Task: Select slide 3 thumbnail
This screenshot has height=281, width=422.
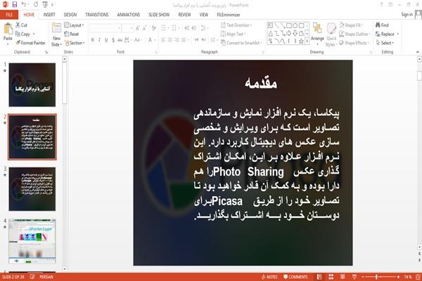Action: click(x=32, y=189)
